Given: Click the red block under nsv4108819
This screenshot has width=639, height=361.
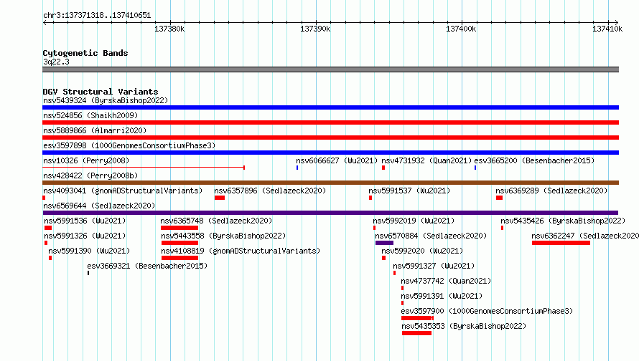Looking at the screenshot, I should coord(179,258).
